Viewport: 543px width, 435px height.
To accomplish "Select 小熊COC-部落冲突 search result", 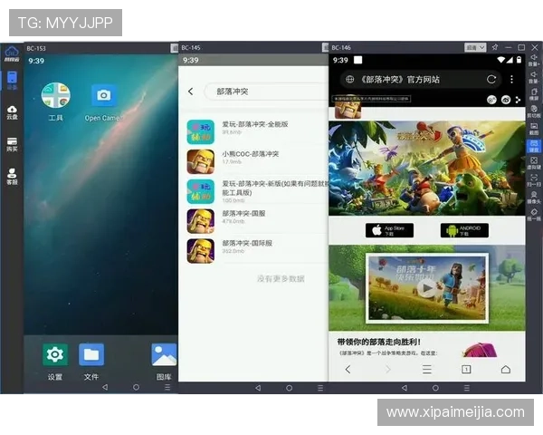I will (x=257, y=161).
